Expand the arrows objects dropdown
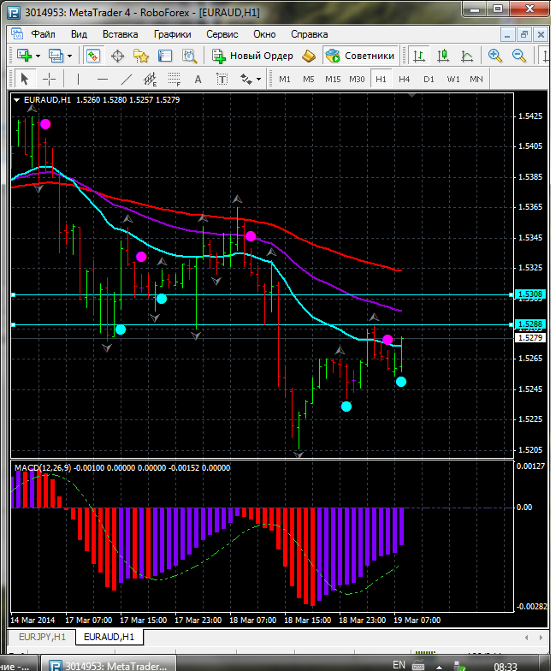Image resolution: width=556 pixels, height=671 pixels. coord(258,79)
